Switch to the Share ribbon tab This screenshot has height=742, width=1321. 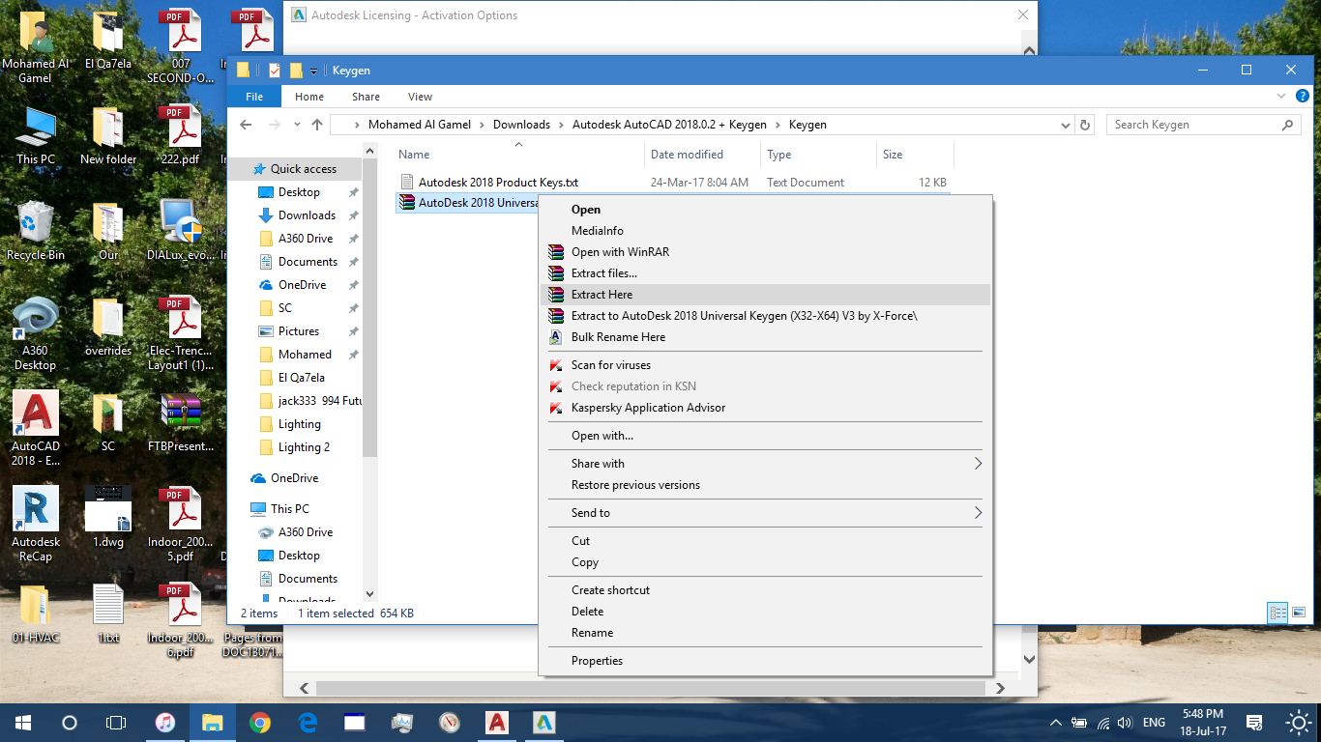tap(366, 97)
